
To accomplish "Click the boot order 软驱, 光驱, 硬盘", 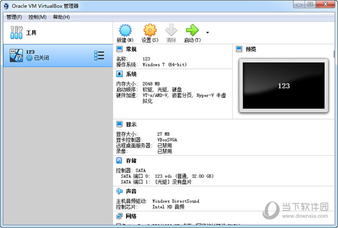I will tap(162, 89).
